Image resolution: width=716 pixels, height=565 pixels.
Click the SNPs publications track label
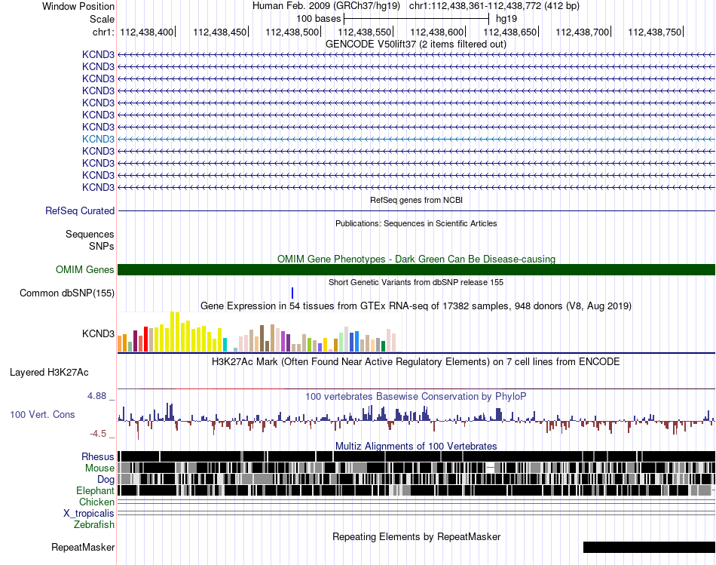coord(102,247)
